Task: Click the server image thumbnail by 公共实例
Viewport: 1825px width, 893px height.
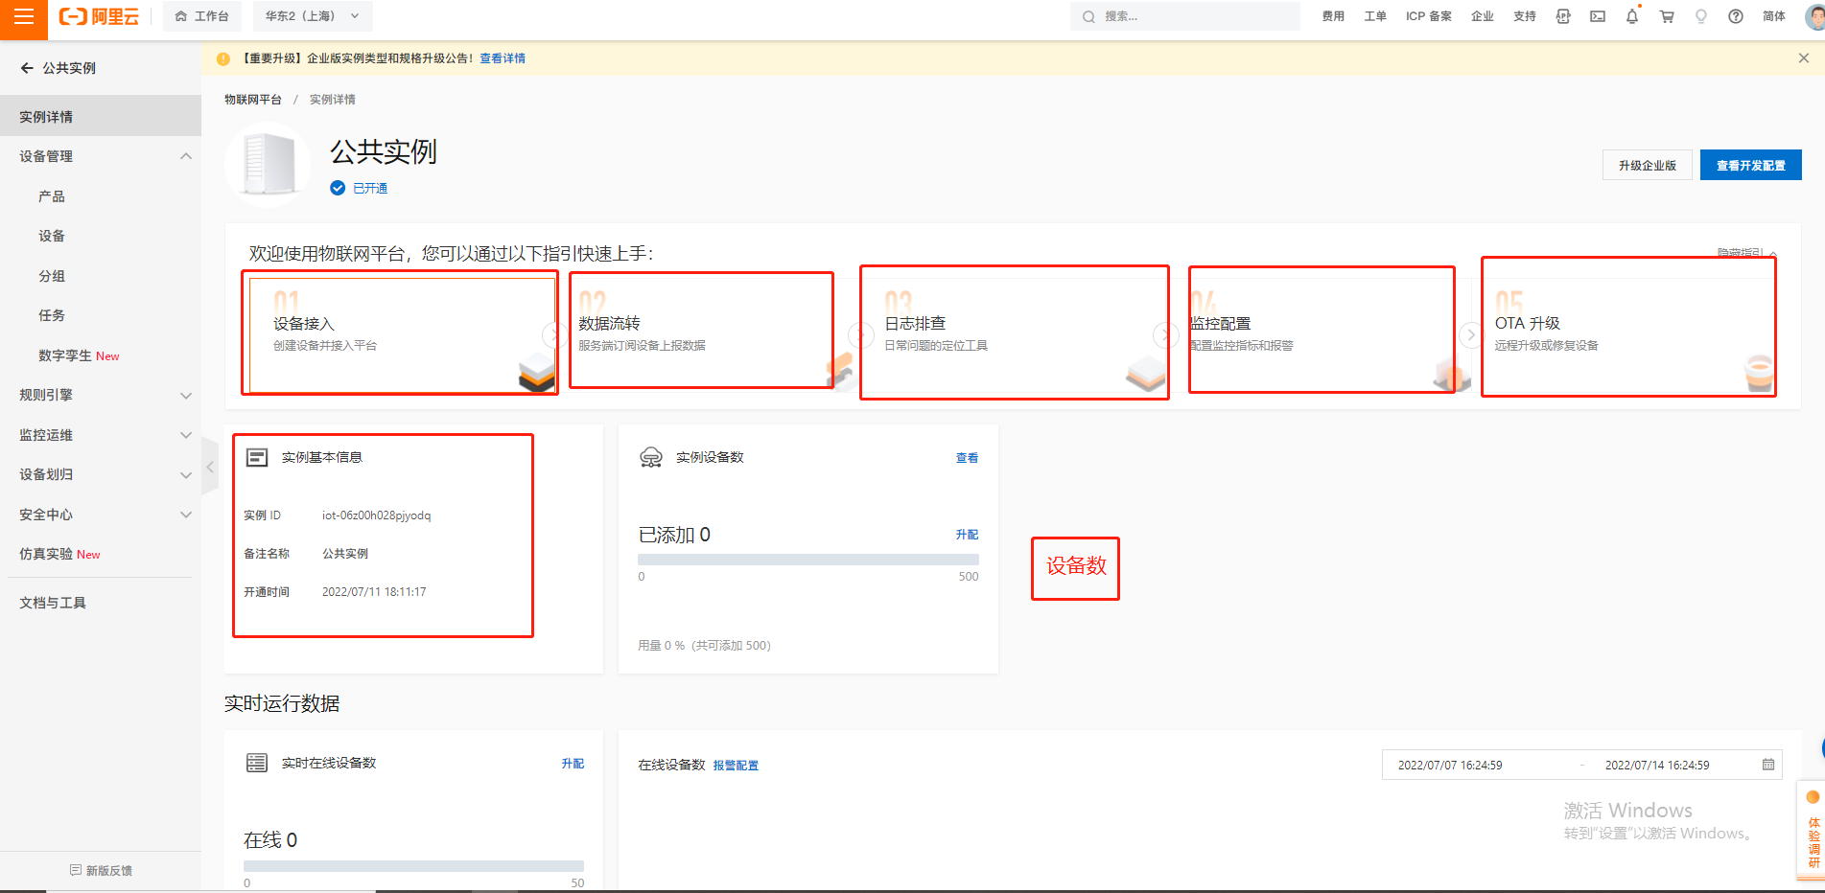Action: click(x=268, y=165)
